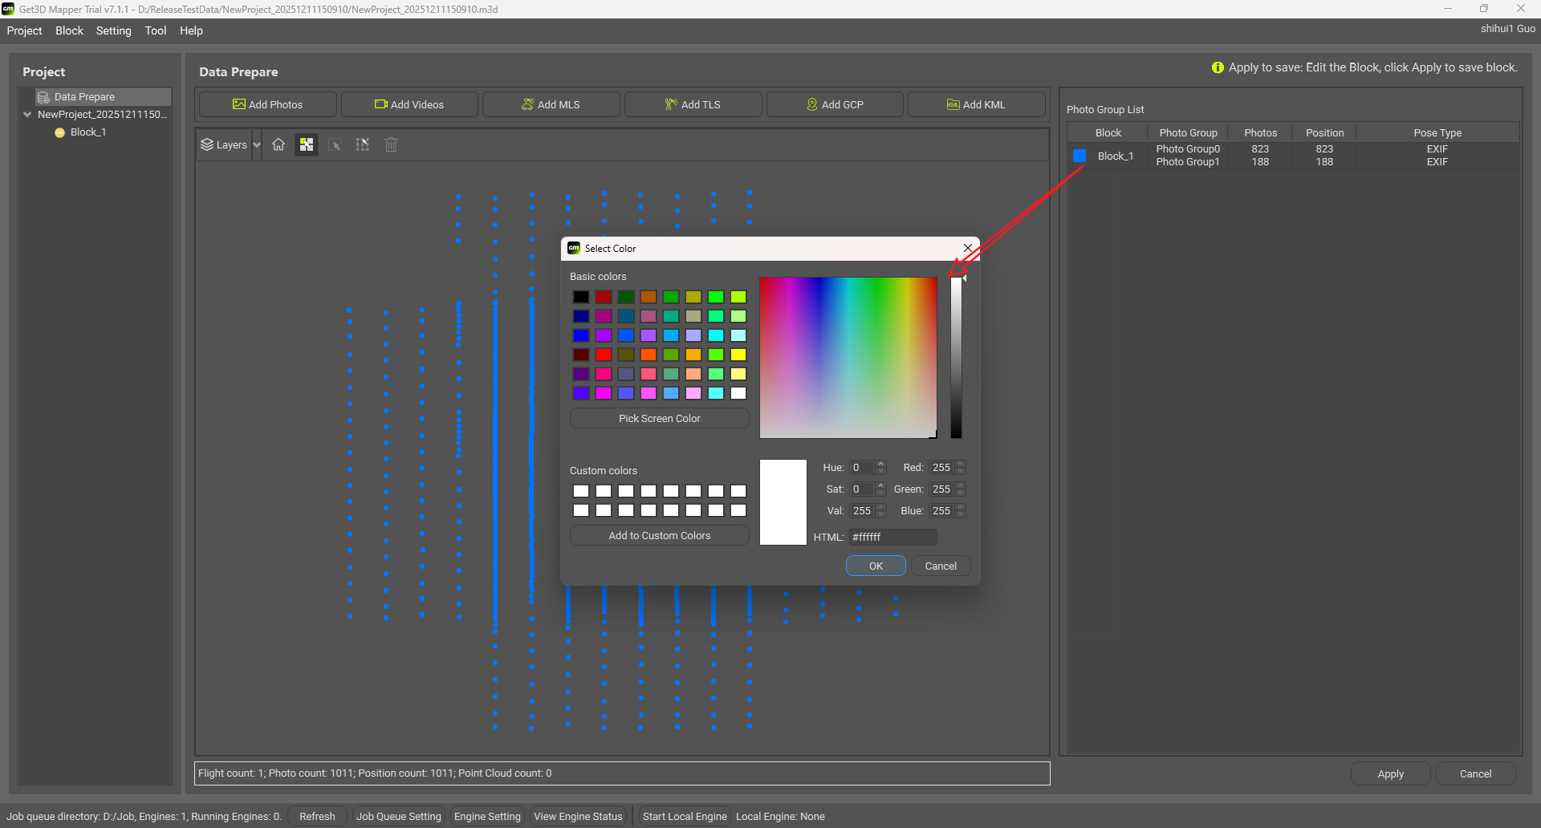The width and height of the screenshot is (1541, 828).
Task: Click Pick Screen Color button
Action: click(x=659, y=418)
